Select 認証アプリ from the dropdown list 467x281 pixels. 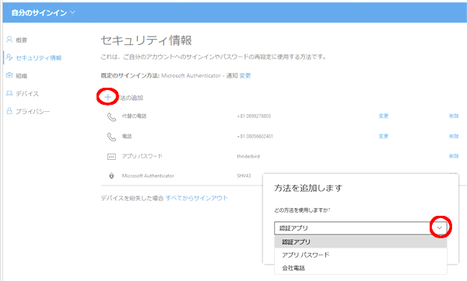[x=360, y=241]
